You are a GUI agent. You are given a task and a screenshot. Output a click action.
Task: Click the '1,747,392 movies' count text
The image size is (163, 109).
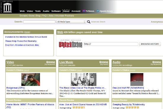click(x=15, y=65)
